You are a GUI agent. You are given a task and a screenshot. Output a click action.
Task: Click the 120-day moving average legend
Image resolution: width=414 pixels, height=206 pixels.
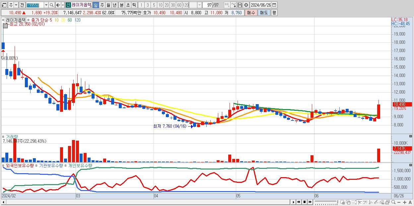(77, 20)
